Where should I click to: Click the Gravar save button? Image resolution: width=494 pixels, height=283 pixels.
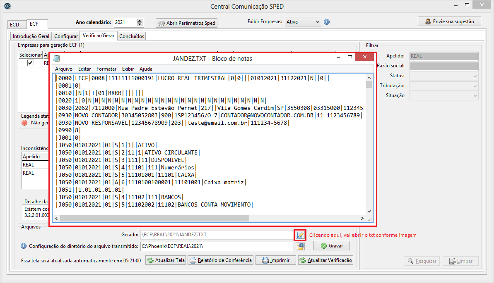tap(331, 246)
